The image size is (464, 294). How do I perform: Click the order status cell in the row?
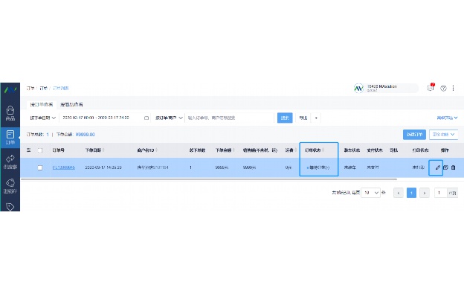click(x=318, y=167)
